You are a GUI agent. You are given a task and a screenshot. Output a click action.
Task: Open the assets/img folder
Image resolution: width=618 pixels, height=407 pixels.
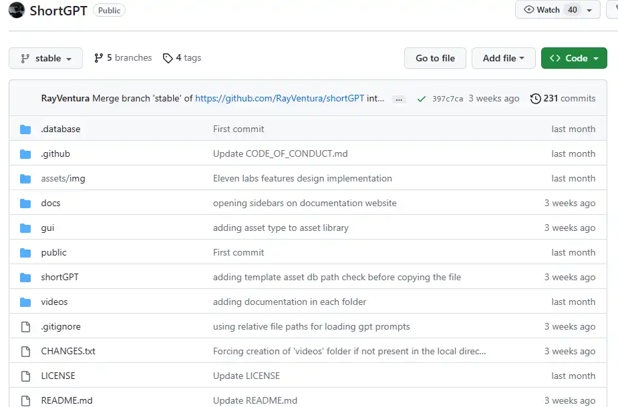63,179
